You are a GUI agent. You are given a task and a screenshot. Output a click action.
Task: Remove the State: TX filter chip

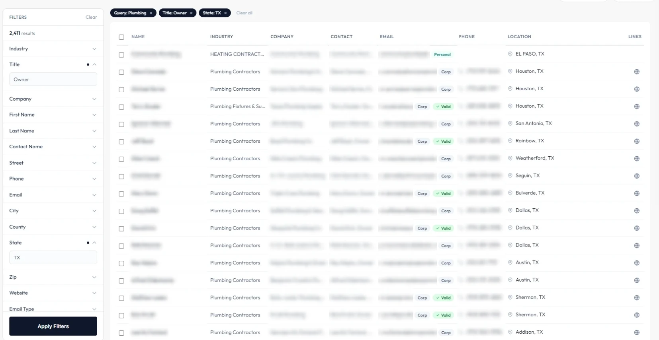pos(225,13)
